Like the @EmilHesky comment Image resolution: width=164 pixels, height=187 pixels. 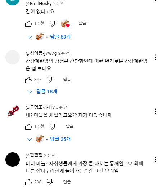[x=28, y=23]
